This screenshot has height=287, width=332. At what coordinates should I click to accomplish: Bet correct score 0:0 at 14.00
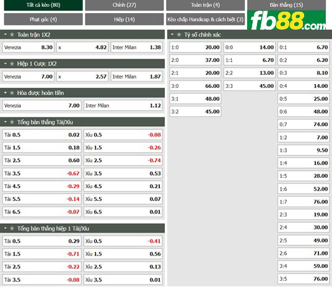click(x=250, y=47)
